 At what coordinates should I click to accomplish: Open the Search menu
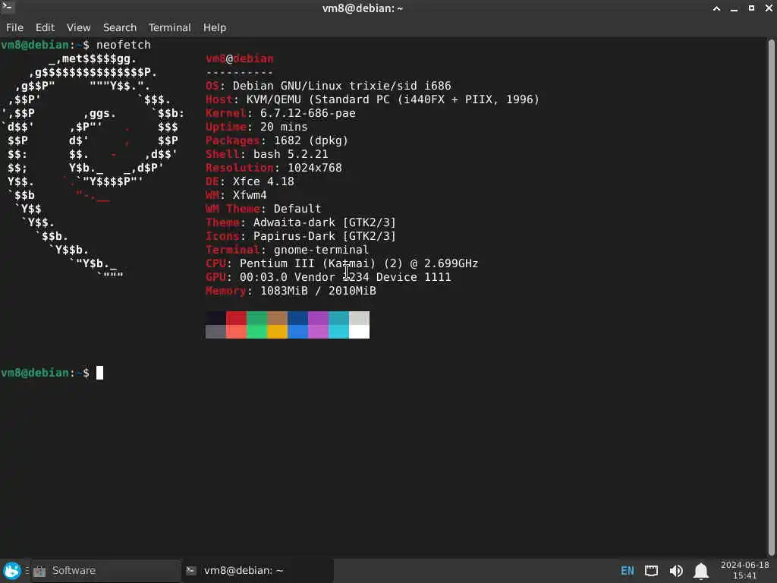[x=119, y=27]
